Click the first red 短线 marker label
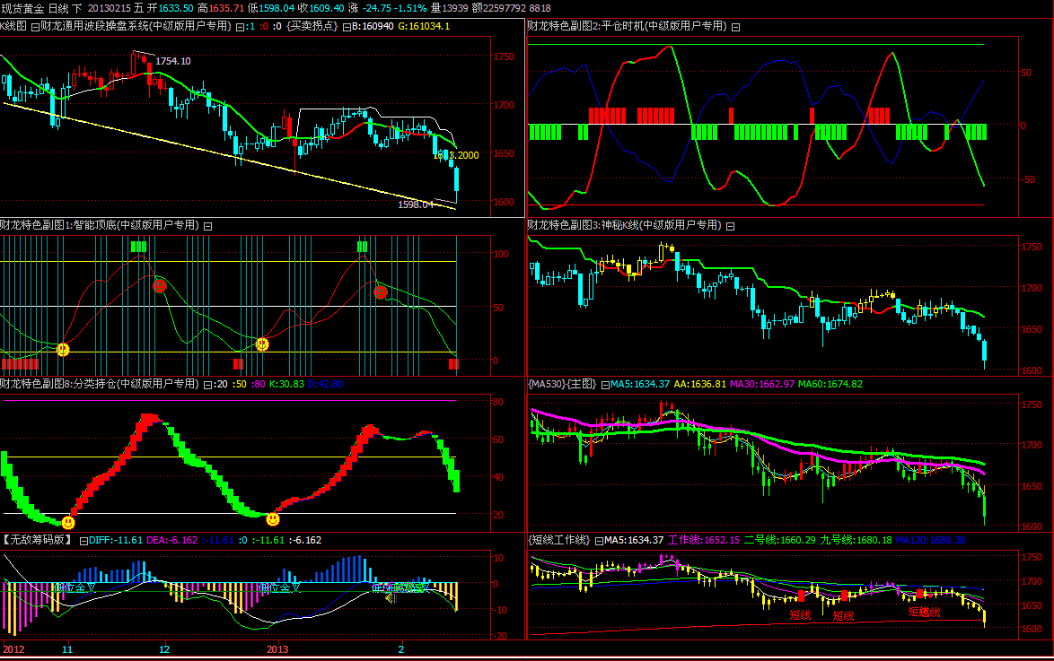This screenshot has width=1054, height=661. pos(800,615)
